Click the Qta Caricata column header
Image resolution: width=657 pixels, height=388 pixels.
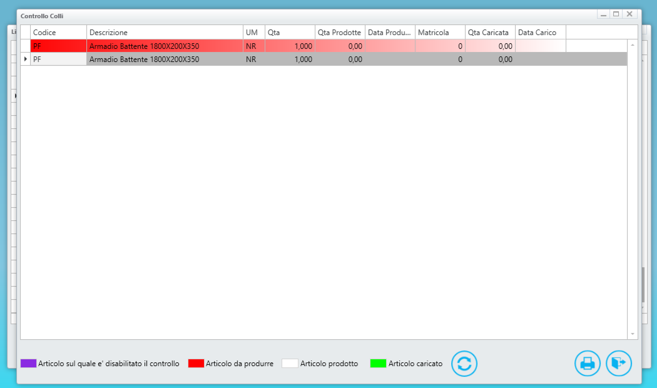click(x=490, y=33)
